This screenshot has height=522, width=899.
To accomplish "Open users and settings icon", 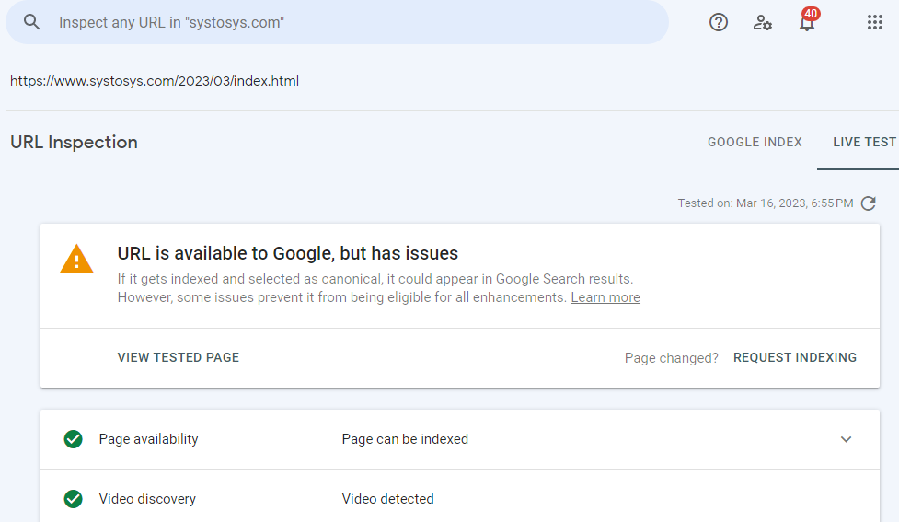I will (x=763, y=22).
